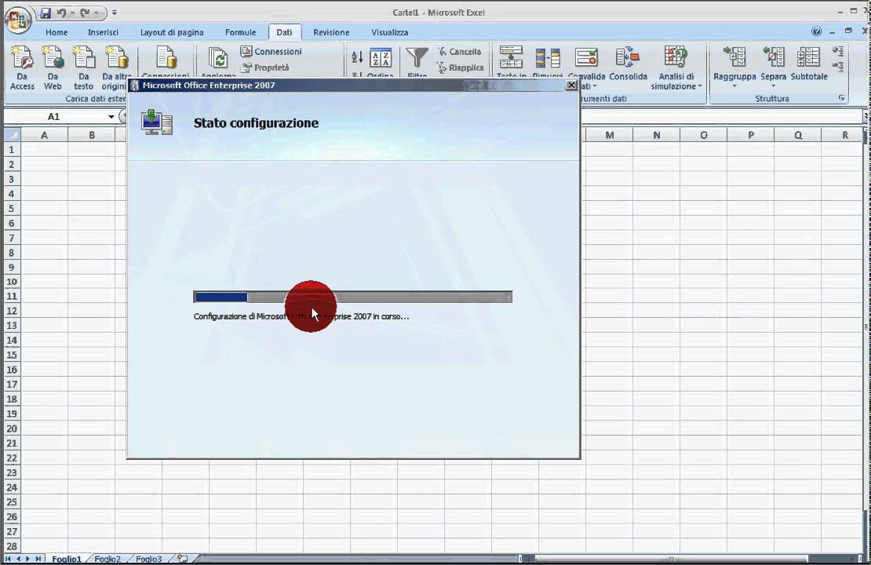Open Da altre origini import options
This screenshot has width=871, height=565.
point(115,67)
